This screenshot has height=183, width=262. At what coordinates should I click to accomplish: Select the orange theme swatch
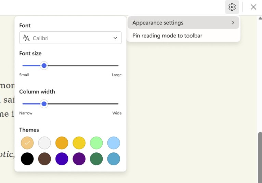[62, 143]
